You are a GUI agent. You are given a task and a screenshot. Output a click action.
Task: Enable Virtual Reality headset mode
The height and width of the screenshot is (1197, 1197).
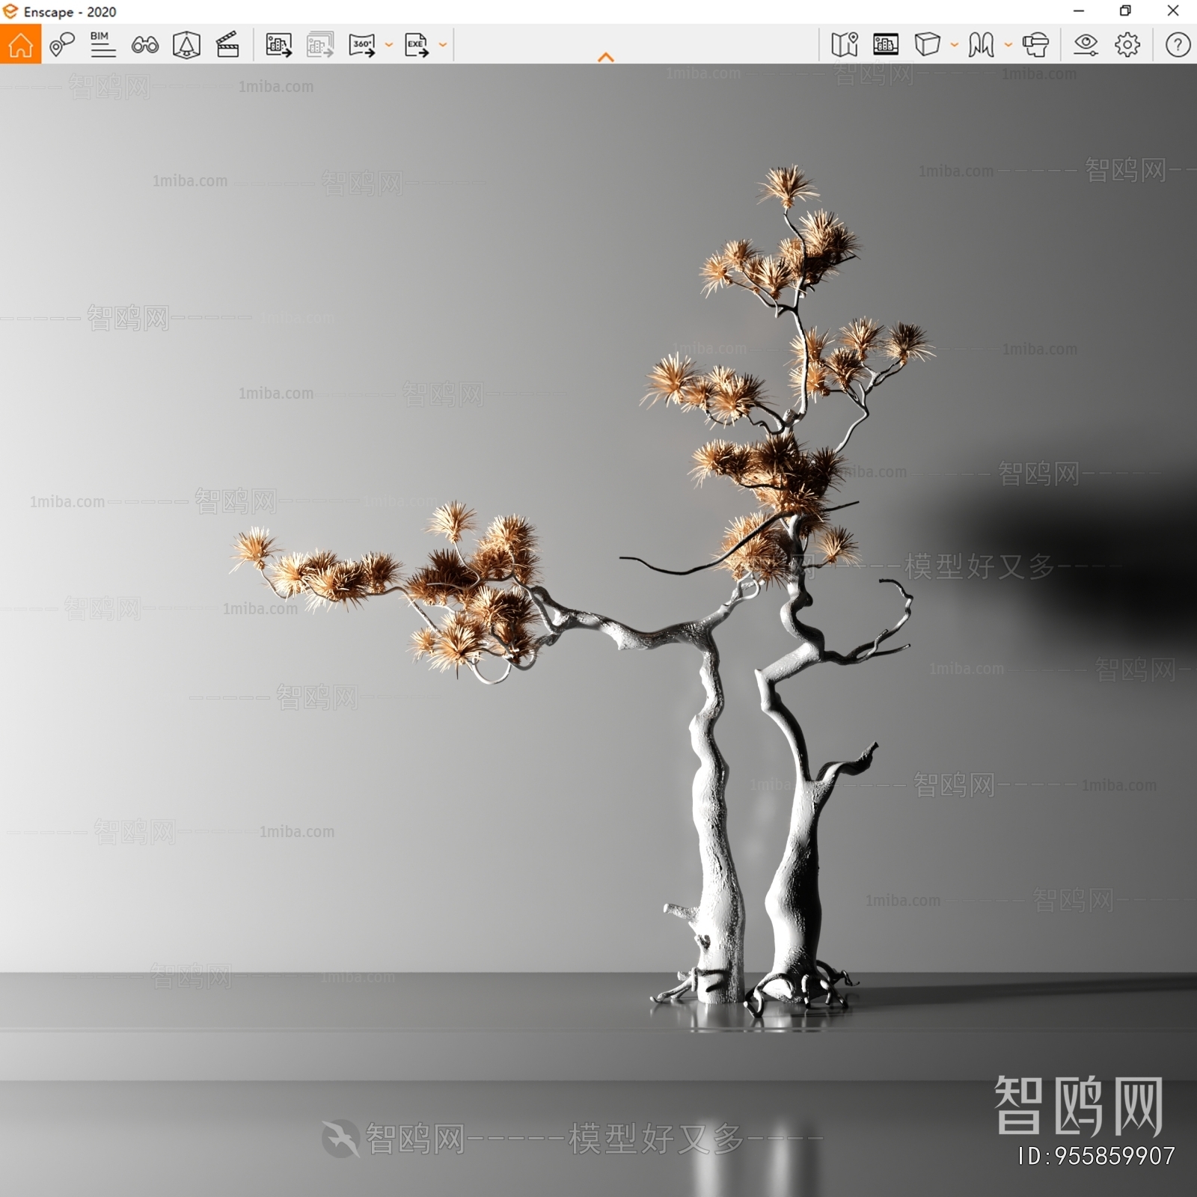(1036, 45)
